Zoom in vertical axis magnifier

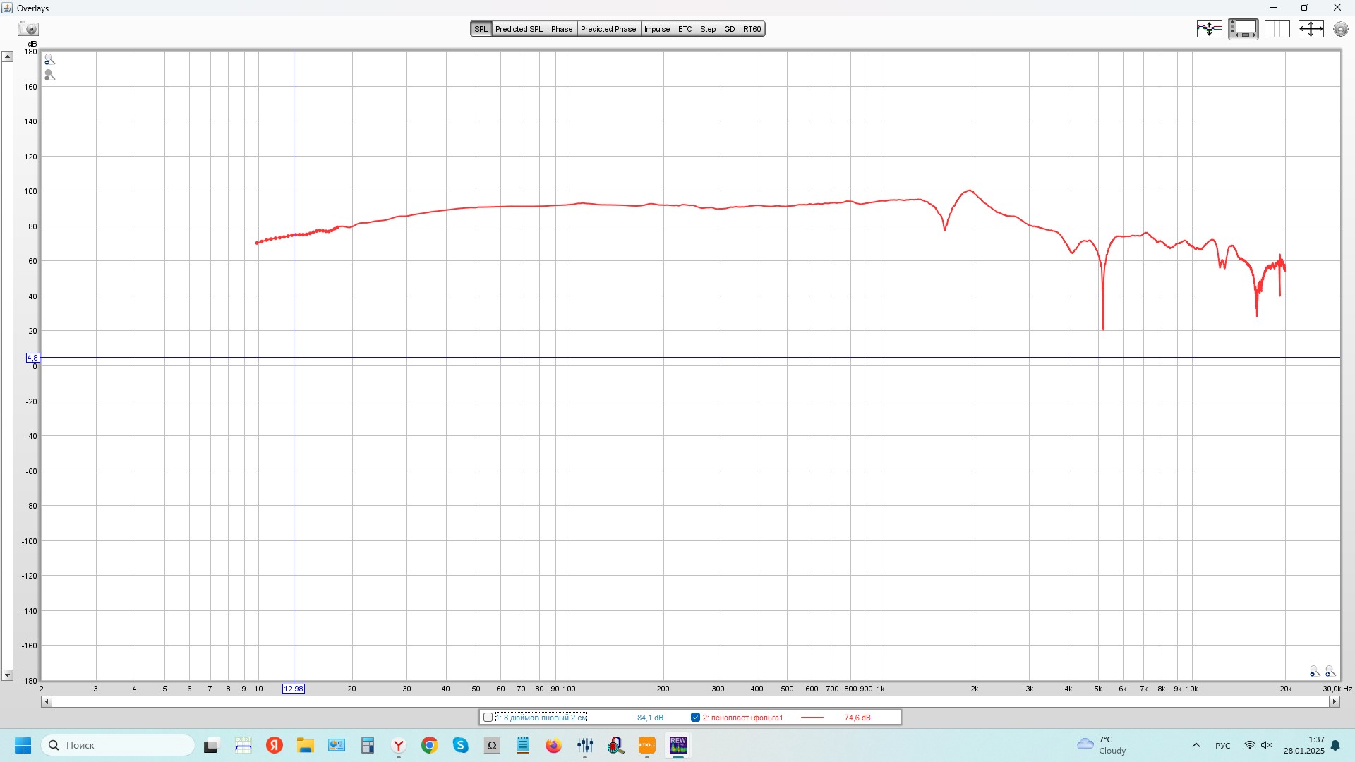pos(49,60)
